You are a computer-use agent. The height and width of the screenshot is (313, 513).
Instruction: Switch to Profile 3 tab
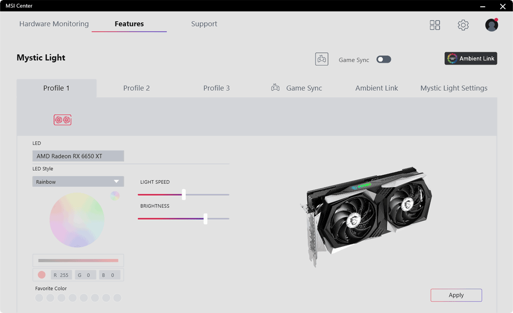click(x=216, y=88)
